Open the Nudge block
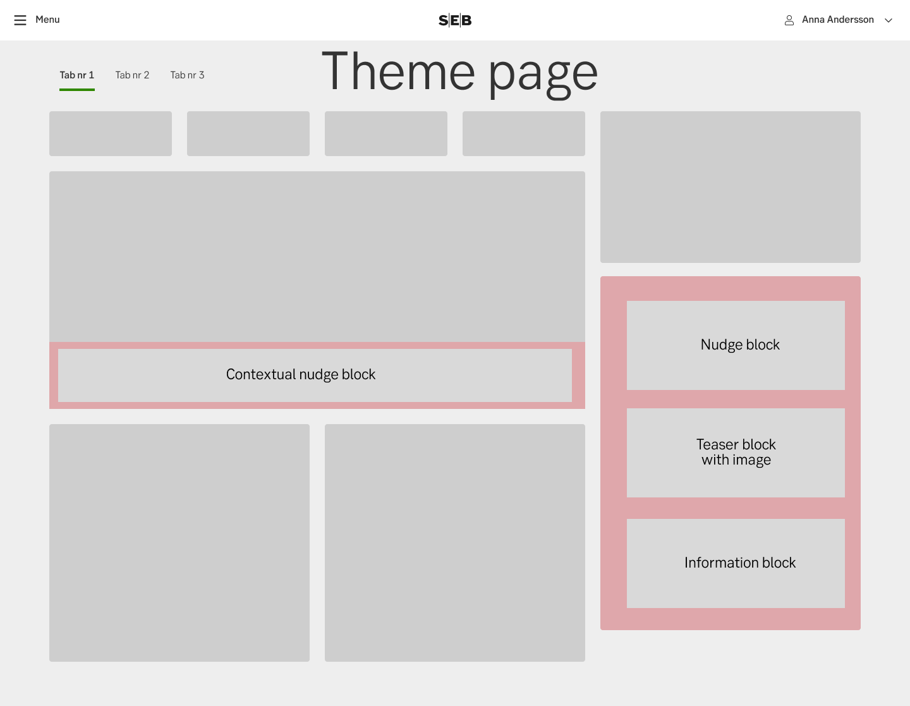Image resolution: width=910 pixels, height=706 pixels. point(736,345)
